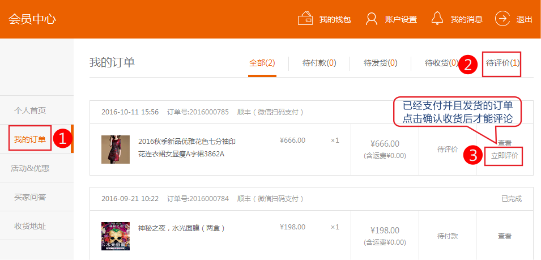The width and height of the screenshot is (541, 260).
Task: Click 查看 for the face mask order
Action: tap(504, 236)
